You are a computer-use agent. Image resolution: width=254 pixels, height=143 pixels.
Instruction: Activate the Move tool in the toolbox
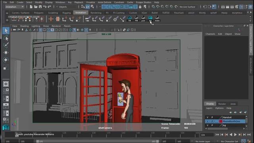tap(6, 52)
